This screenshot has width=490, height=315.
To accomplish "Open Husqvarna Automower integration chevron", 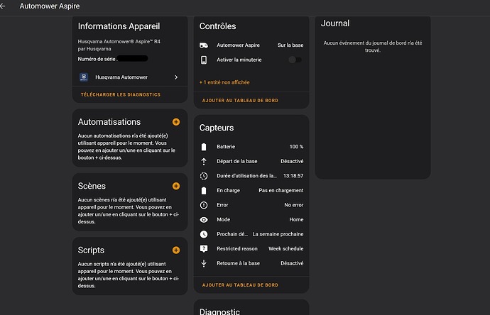I will [176, 77].
